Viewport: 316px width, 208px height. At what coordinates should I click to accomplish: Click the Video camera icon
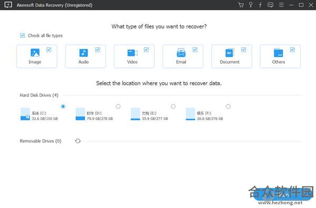tap(132, 53)
